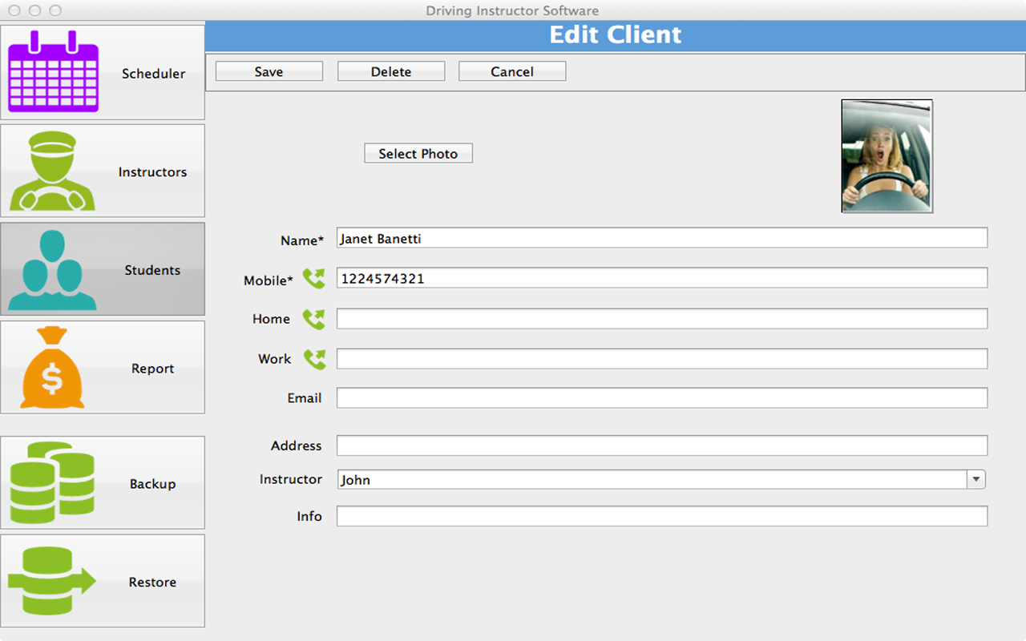Click the Restore database arrow icon
Screen dimensions: 1026x641
[x=52, y=582]
